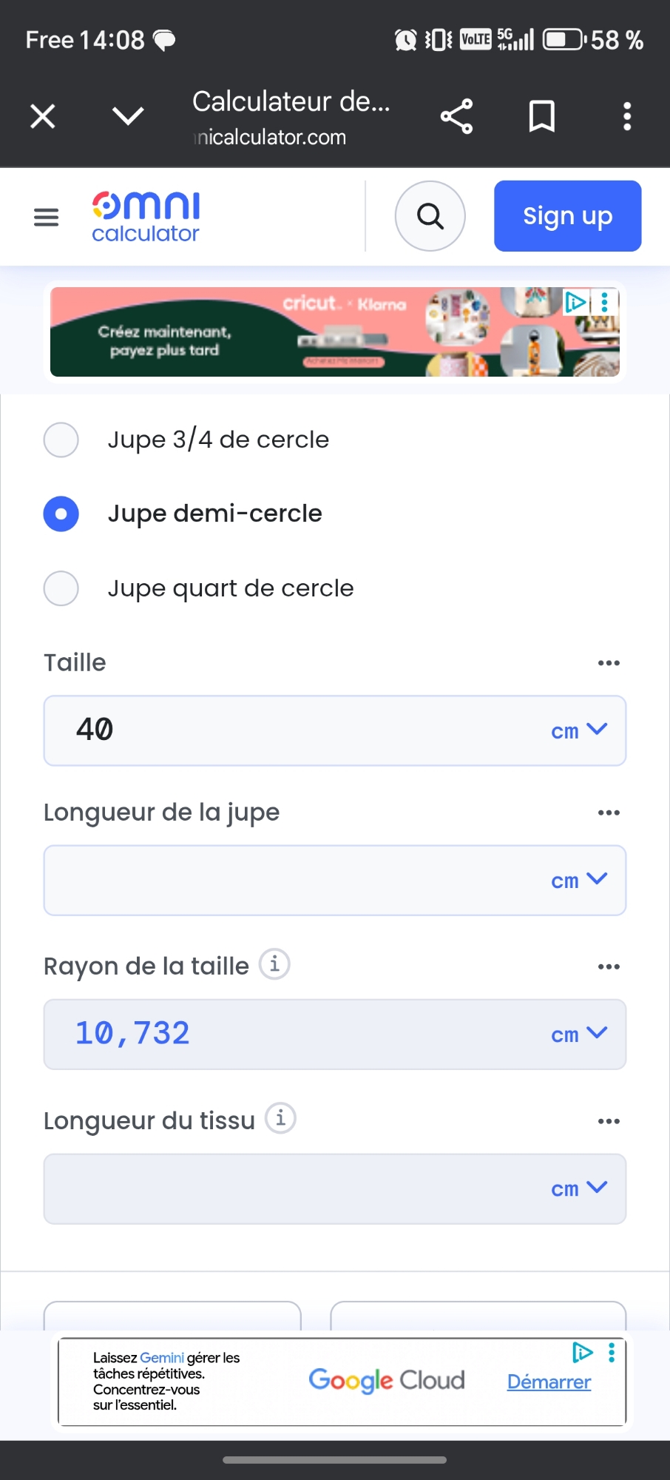Click info icon beside Rayon de la taille
This screenshot has height=1480, width=670.
[x=274, y=964]
